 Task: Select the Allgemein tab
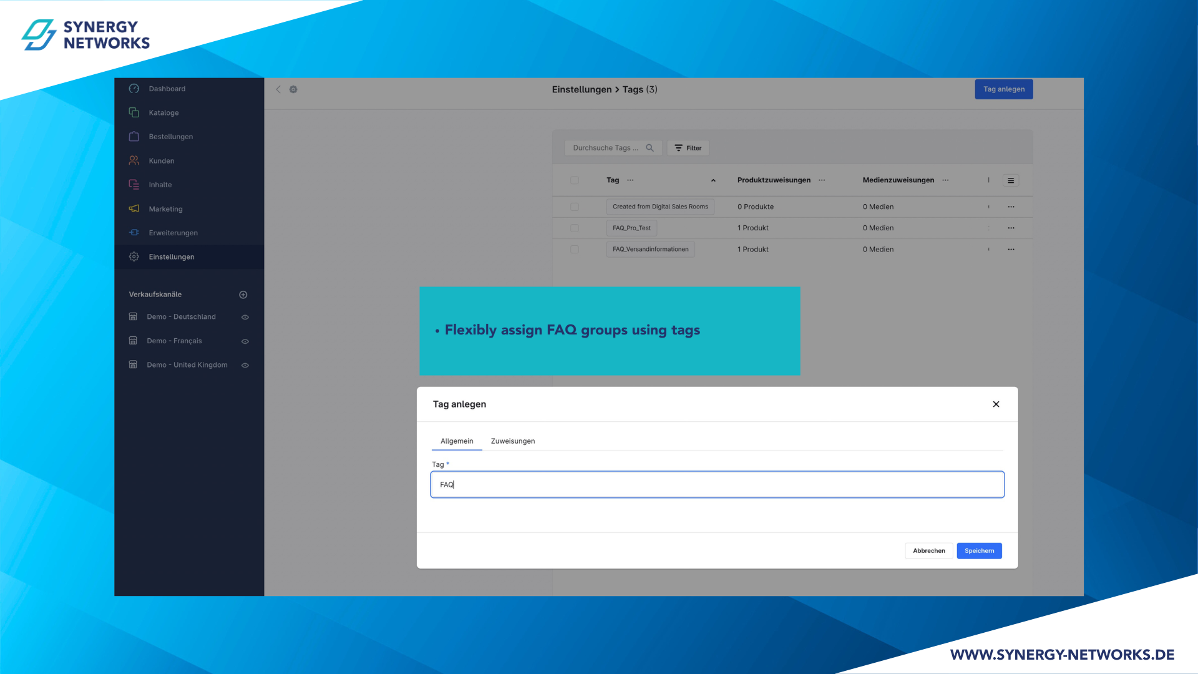tap(457, 441)
